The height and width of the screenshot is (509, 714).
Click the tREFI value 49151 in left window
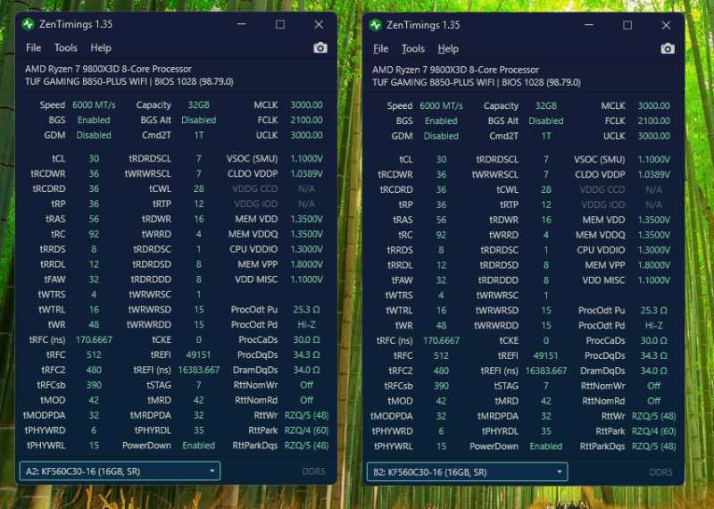(x=198, y=355)
